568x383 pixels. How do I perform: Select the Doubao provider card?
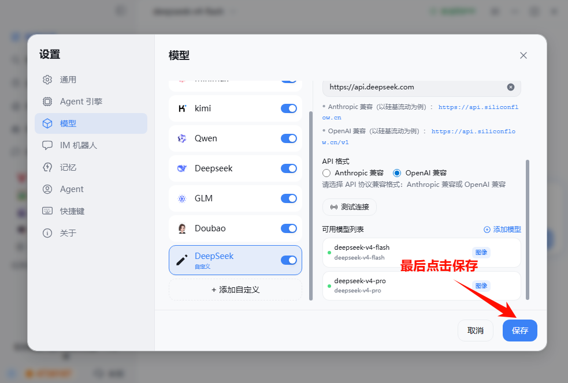(235, 228)
